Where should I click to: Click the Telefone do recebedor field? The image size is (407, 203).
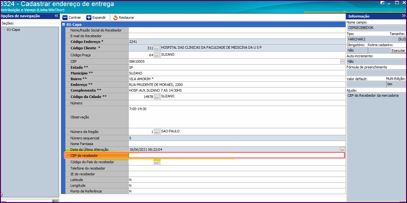237,168
